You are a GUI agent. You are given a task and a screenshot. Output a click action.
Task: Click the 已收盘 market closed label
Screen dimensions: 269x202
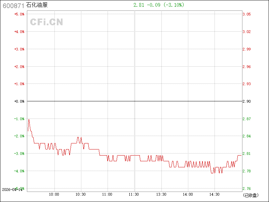coord(251,195)
